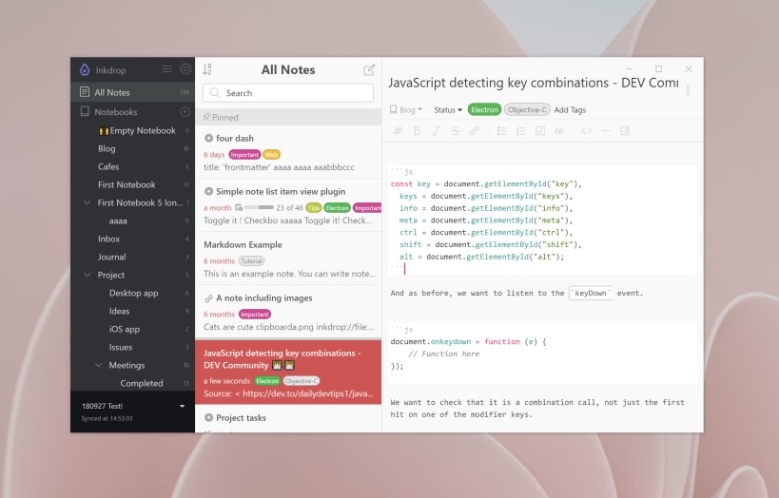Open the four dash note
779x498 pixels.
tap(288, 151)
